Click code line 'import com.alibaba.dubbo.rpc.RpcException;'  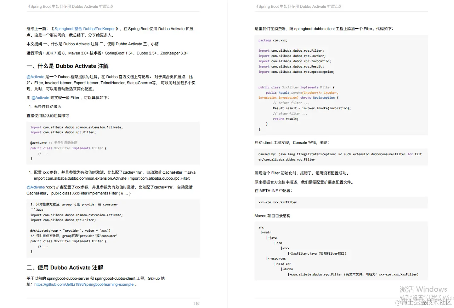296,72
